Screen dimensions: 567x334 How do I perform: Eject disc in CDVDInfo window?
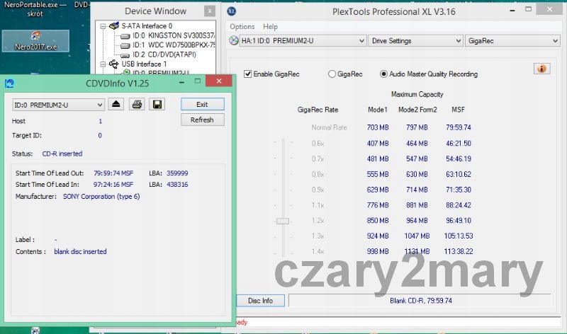[116, 104]
